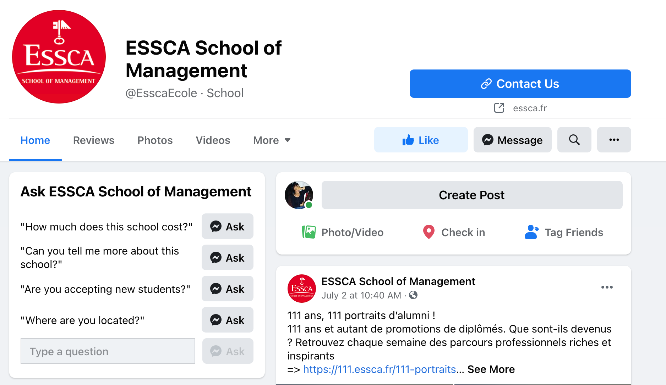Click your profile picture next to Create Post

click(x=299, y=195)
